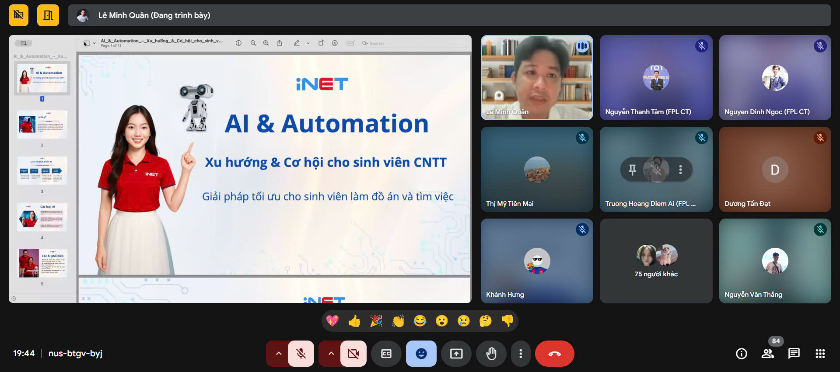Send party popper reaction
Screen dimensions: 840x372
click(376, 321)
